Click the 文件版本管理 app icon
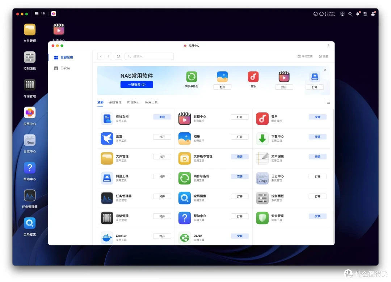Screen dimensions: 391x282 [185, 158]
